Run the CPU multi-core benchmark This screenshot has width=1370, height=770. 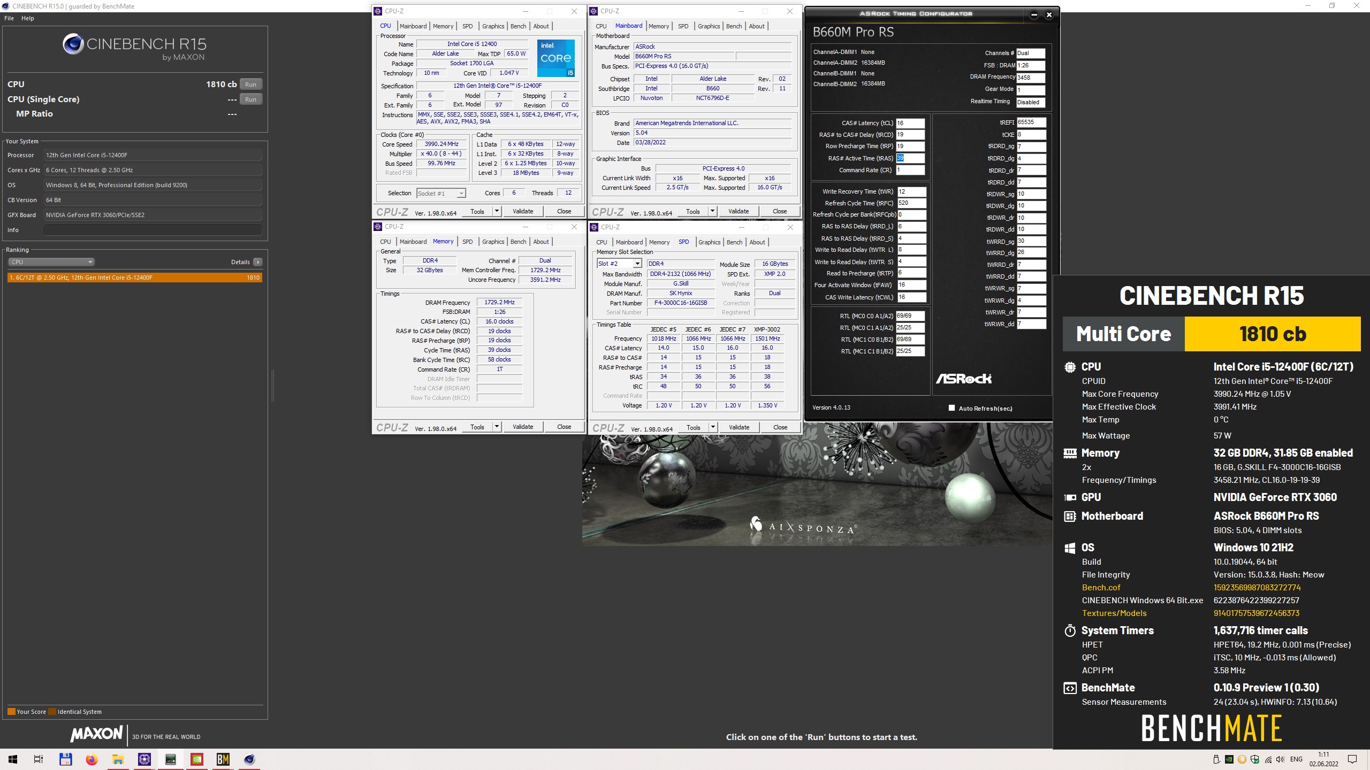point(250,84)
